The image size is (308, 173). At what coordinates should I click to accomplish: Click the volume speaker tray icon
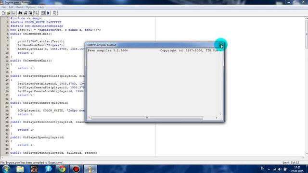[x=280, y=169]
